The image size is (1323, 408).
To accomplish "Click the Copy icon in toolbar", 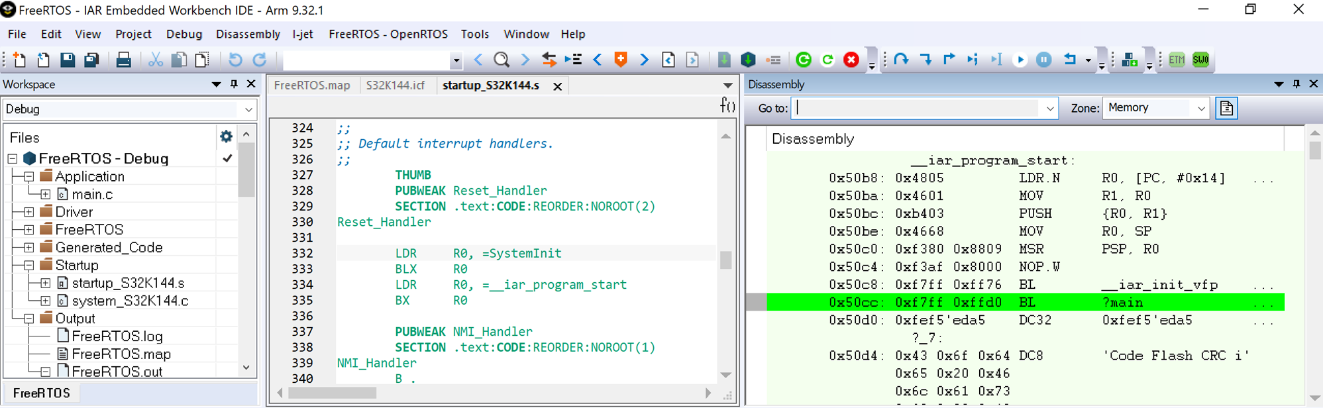I will (179, 60).
